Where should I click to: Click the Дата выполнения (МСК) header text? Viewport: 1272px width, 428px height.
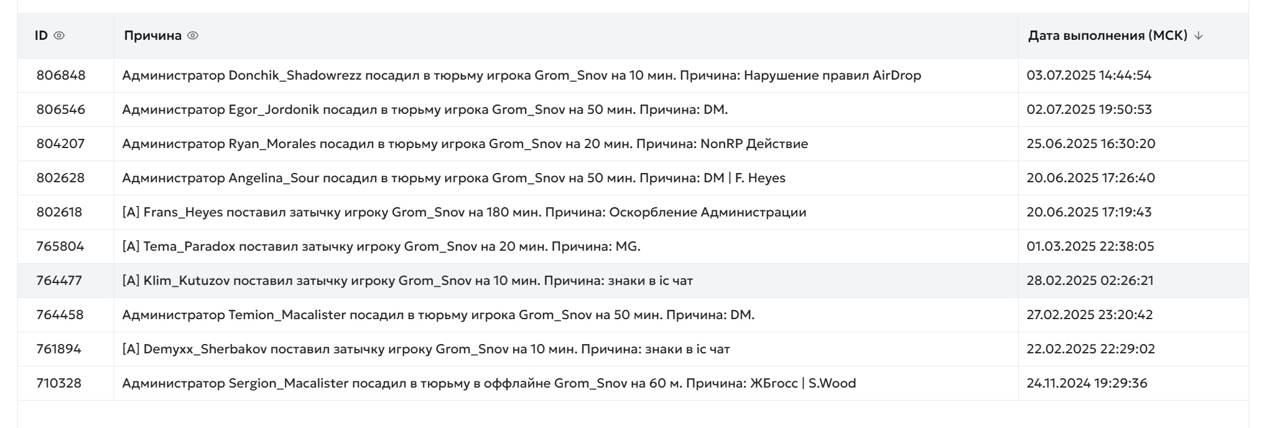tap(1107, 36)
